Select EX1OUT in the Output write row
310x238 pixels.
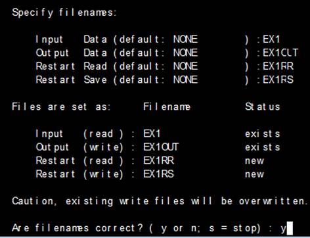161,147
